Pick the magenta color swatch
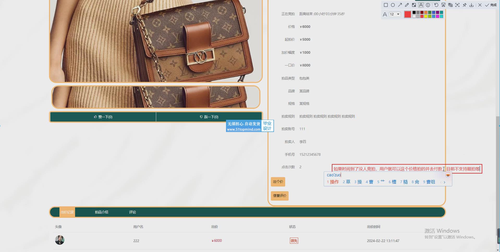Image resolution: width=500 pixels, height=252 pixels. 437,16
